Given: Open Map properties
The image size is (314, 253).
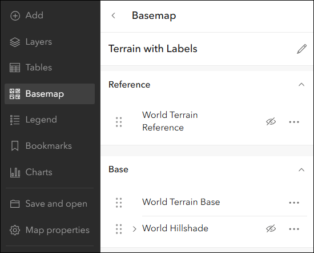Looking at the screenshot, I should coord(50,230).
